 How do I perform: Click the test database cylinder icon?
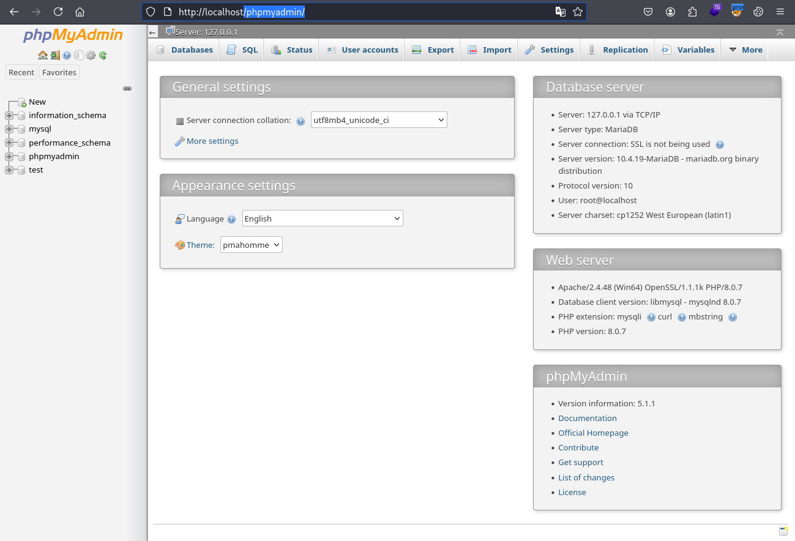(22, 170)
